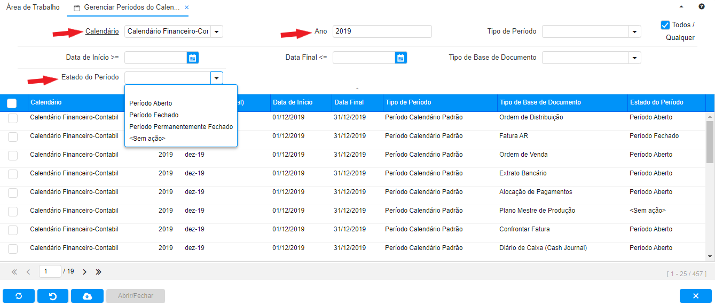Click the help question mark icon
Screen dimensions: 715x306
(701, 7)
